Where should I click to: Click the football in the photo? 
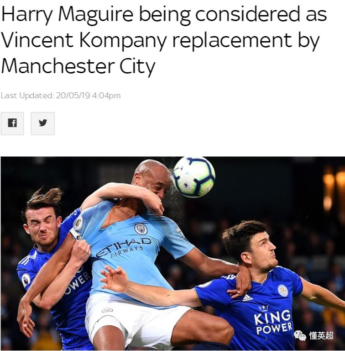coord(193,177)
